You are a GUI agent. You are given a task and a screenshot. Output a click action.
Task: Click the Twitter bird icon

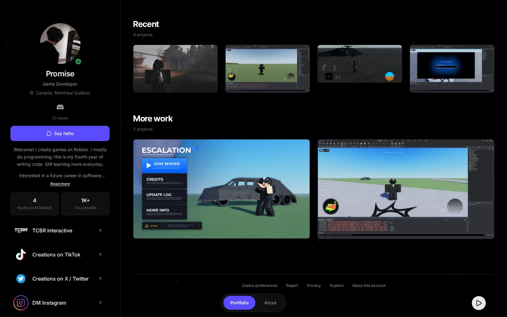tap(21, 279)
